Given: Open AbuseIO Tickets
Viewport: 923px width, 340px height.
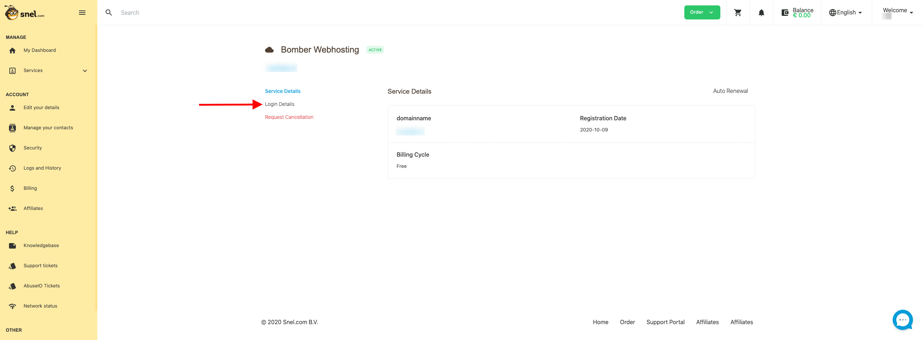Looking at the screenshot, I should point(42,286).
